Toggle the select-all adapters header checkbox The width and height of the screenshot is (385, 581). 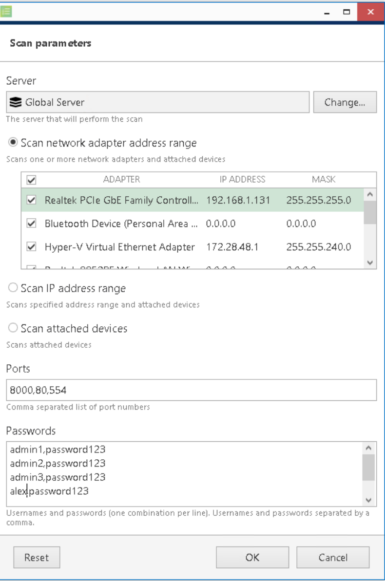pos(30,180)
